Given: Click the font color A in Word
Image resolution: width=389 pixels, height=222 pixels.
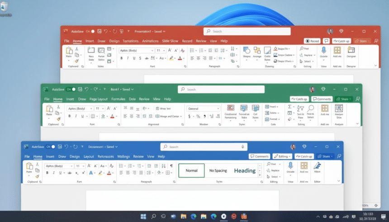Looking at the screenshot, I should coord(109,173).
